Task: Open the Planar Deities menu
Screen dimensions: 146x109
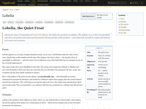Action: pos(67,1)
